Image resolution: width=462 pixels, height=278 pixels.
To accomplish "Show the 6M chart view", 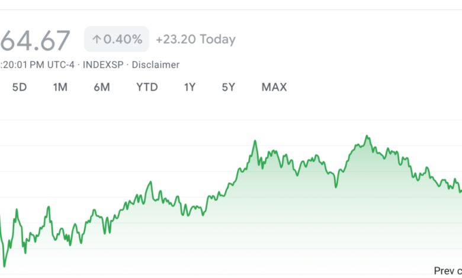I will [x=101, y=88].
